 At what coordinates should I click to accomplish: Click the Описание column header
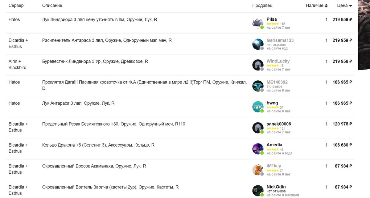point(52,6)
